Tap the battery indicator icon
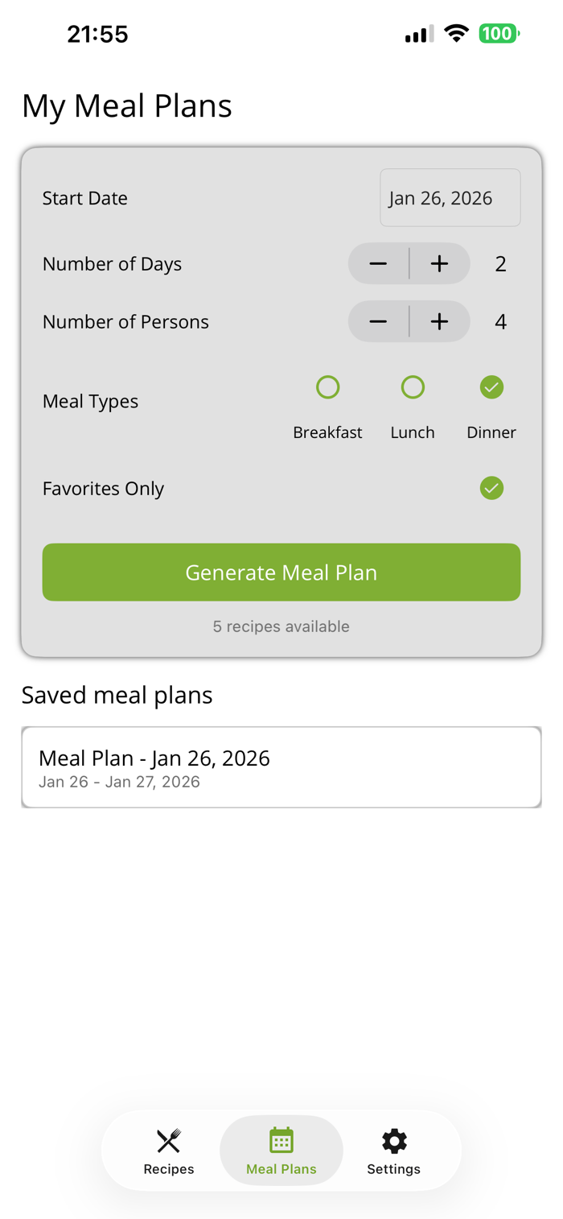This screenshot has height=1219, width=563. point(499,34)
